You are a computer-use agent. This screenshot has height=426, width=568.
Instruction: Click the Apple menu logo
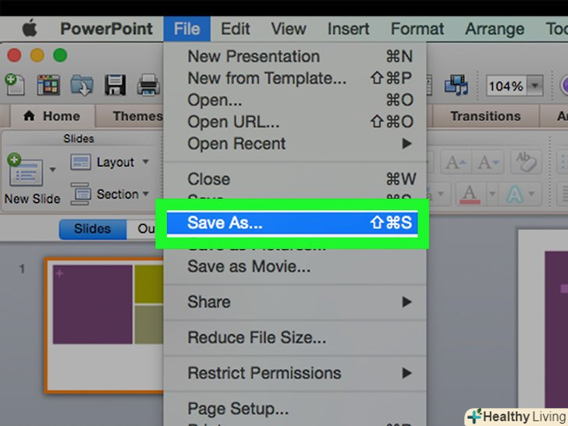pos(30,29)
